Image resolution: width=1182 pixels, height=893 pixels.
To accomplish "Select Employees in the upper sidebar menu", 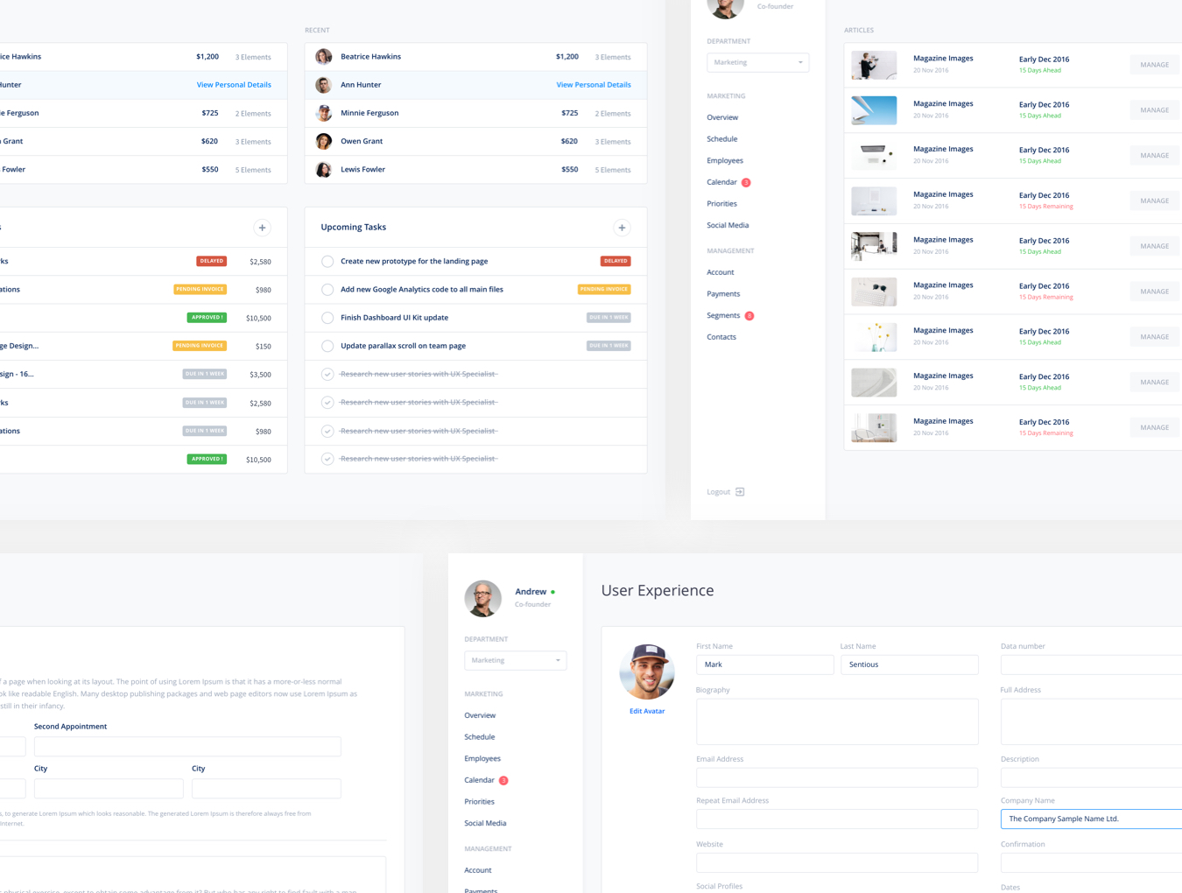I will tap(725, 161).
